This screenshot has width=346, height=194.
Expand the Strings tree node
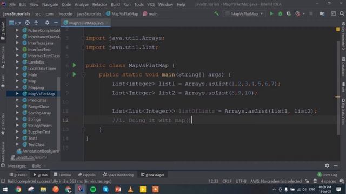(17, 119)
